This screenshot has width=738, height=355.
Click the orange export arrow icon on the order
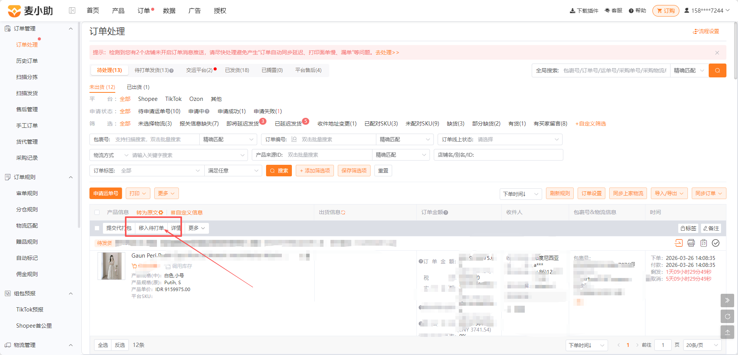(679, 243)
